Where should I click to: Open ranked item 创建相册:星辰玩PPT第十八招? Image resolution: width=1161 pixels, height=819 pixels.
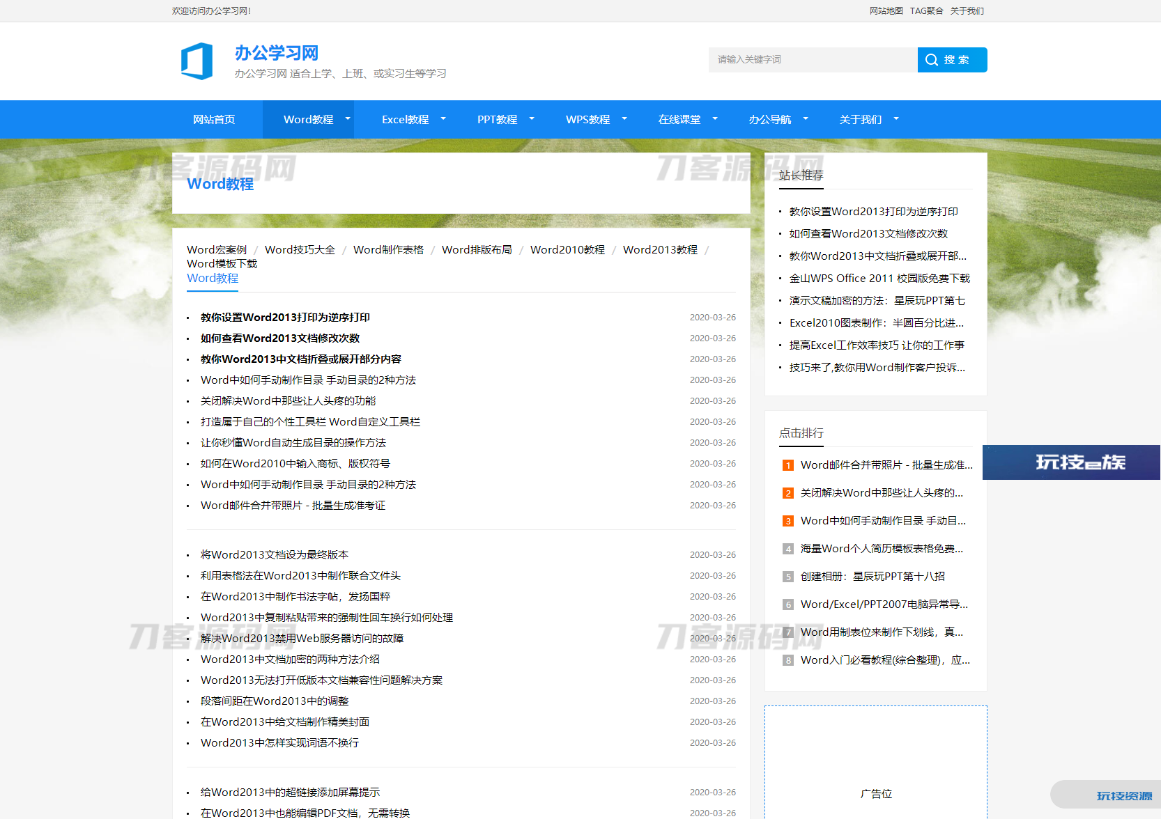pyautogui.click(x=872, y=576)
